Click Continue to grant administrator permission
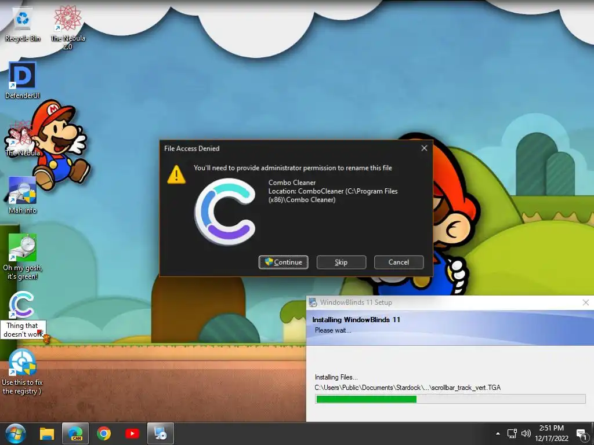 click(x=283, y=262)
